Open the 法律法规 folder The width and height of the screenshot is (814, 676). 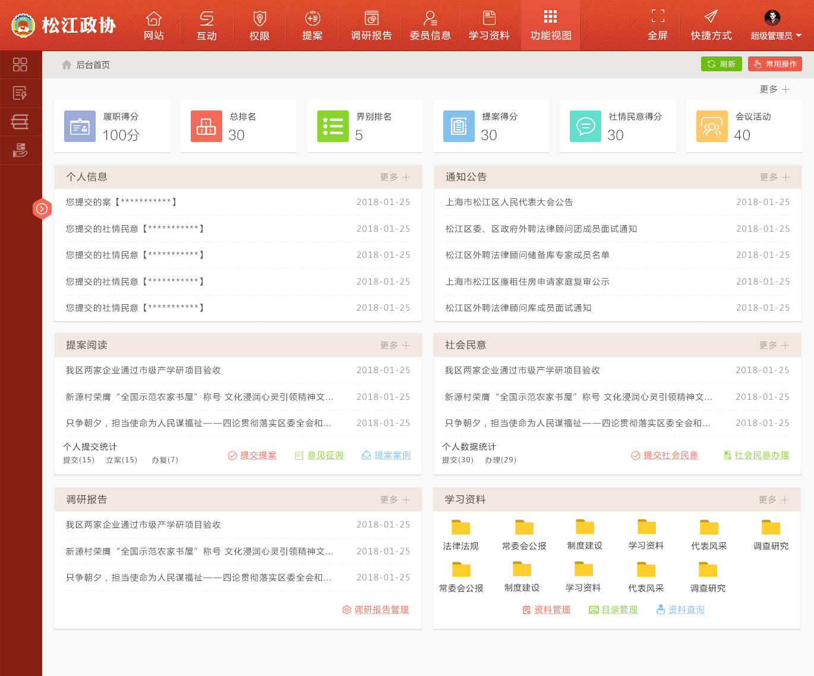pos(460,535)
